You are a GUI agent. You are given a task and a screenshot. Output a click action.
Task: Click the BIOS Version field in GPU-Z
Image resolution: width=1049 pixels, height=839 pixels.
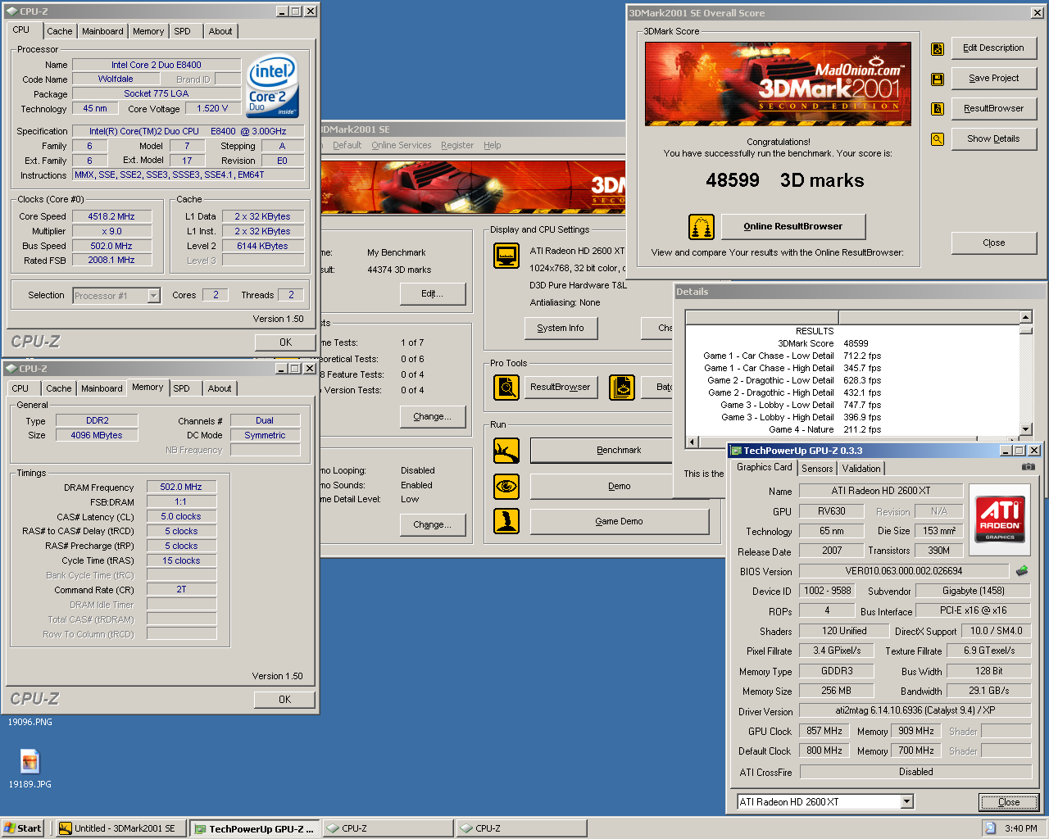coord(904,571)
